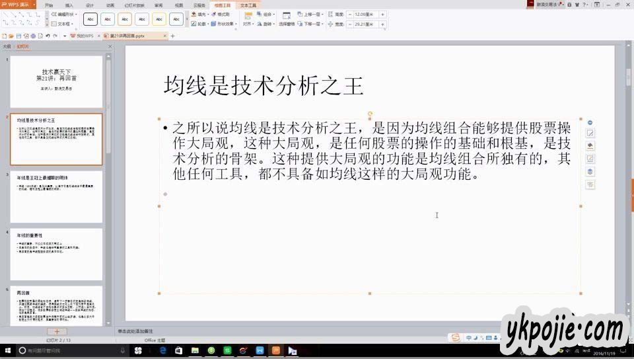This screenshot has height=359, width=634.
Task: Click the 填充 (Fill) bucket icon
Action: coord(194,14)
